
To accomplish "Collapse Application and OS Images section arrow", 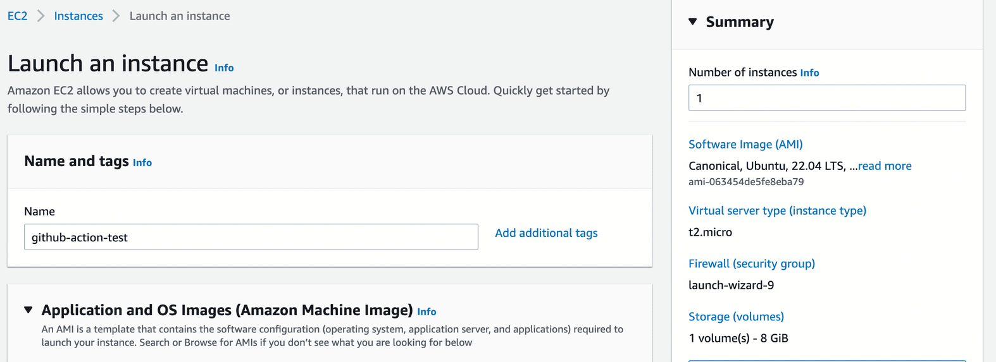I will (28, 310).
